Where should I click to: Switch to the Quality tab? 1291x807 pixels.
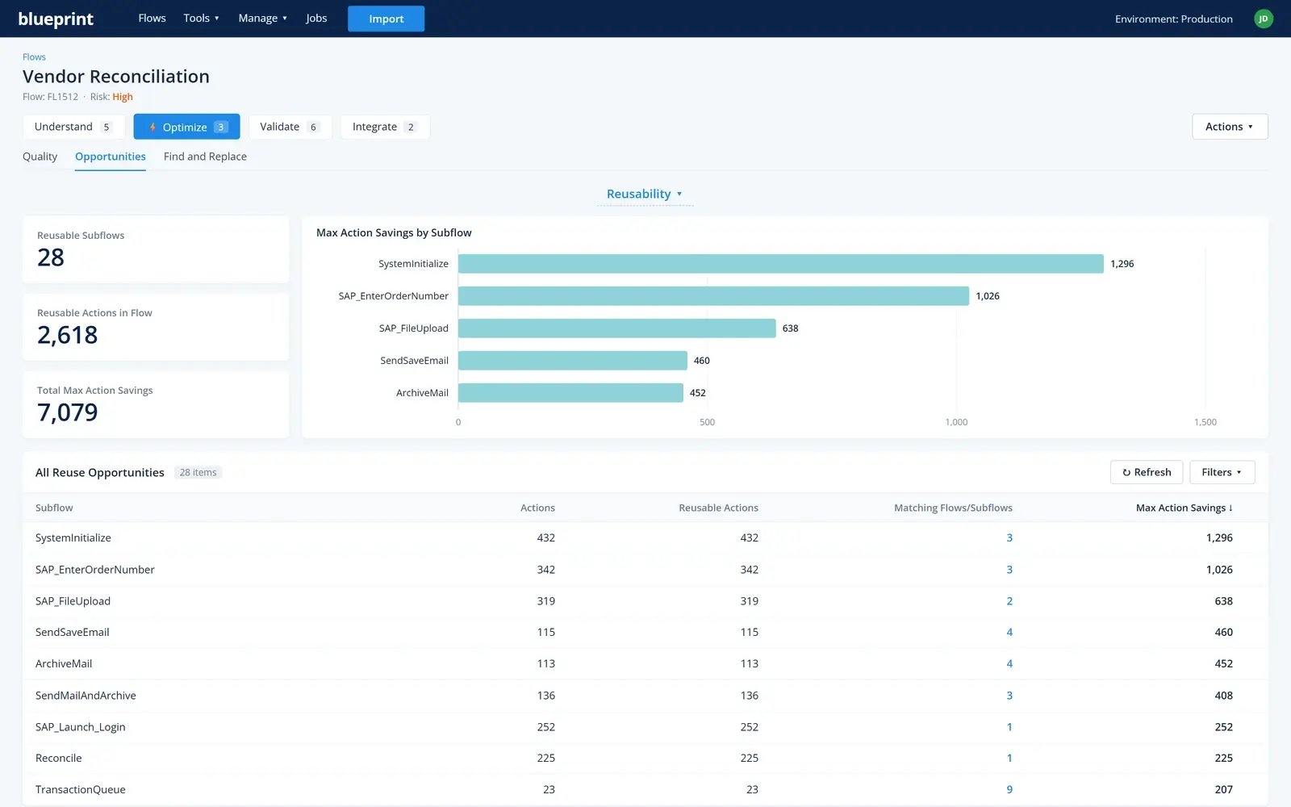point(40,157)
